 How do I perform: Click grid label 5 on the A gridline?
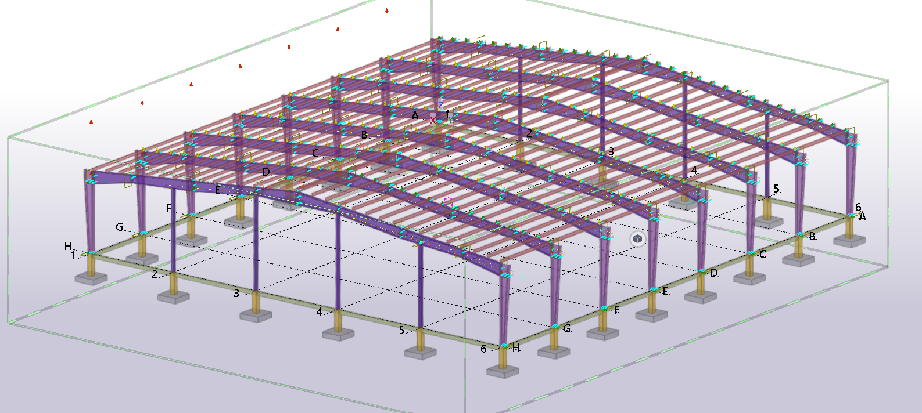point(776,189)
